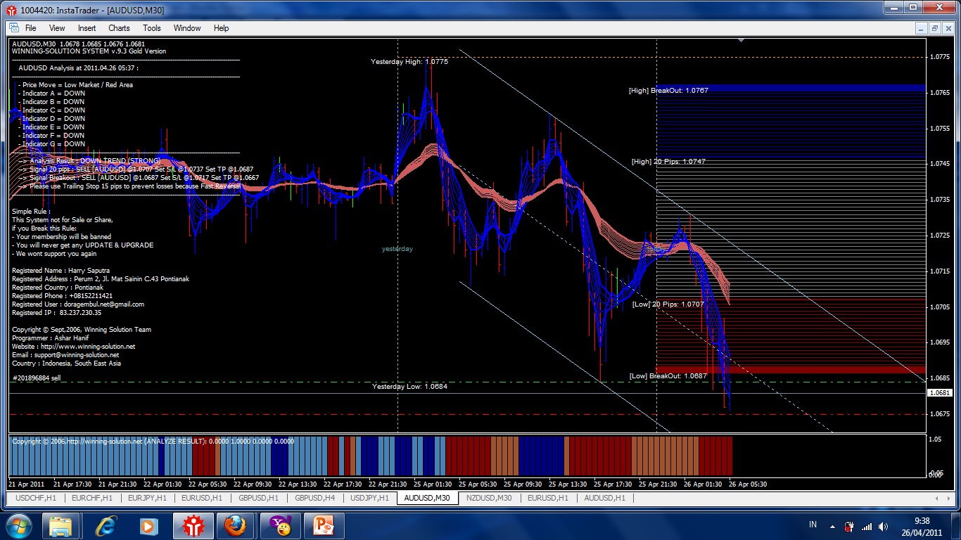961x540 pixels.
Task: Click the 'Indicator A = DOWN' line
Action: (53, 94)
